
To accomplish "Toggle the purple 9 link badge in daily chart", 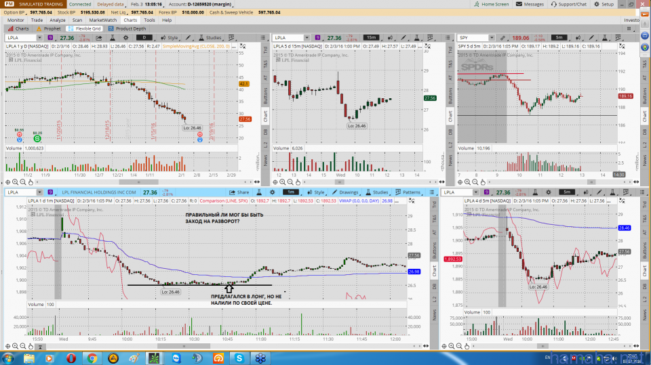I will click(x=50, y=38).
